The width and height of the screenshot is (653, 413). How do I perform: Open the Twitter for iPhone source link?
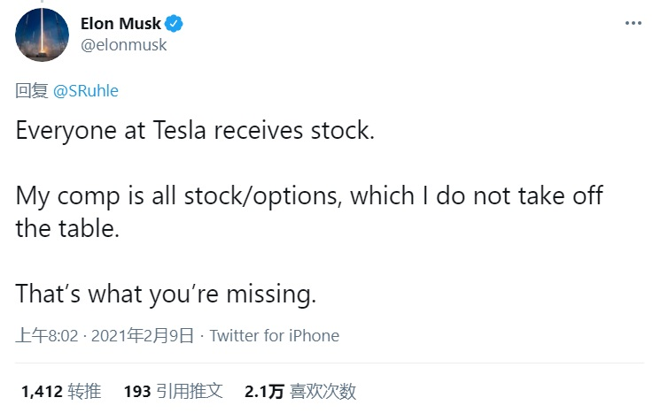tap(275, 336)
